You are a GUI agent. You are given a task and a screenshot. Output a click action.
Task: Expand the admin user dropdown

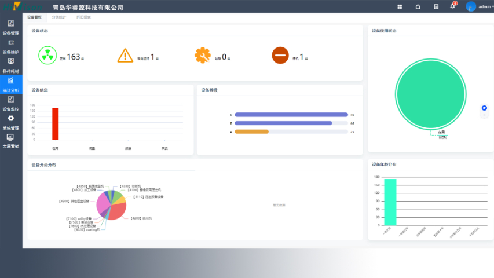pyautogui.click(x=480, y=7)
